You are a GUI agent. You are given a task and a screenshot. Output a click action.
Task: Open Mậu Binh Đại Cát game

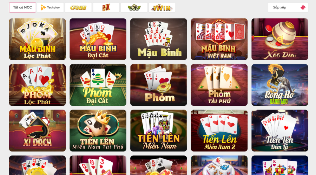tap(98, 39)
